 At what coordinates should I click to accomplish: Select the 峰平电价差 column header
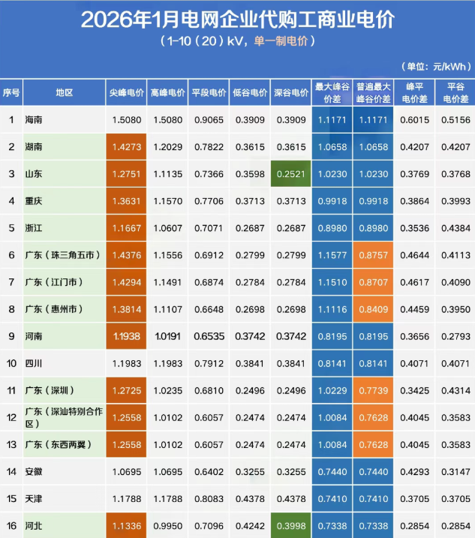coord(414,92)
